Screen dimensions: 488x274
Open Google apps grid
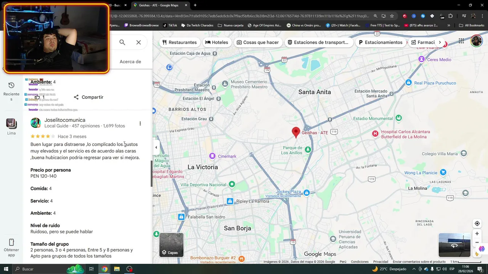[x=461, y=41]
